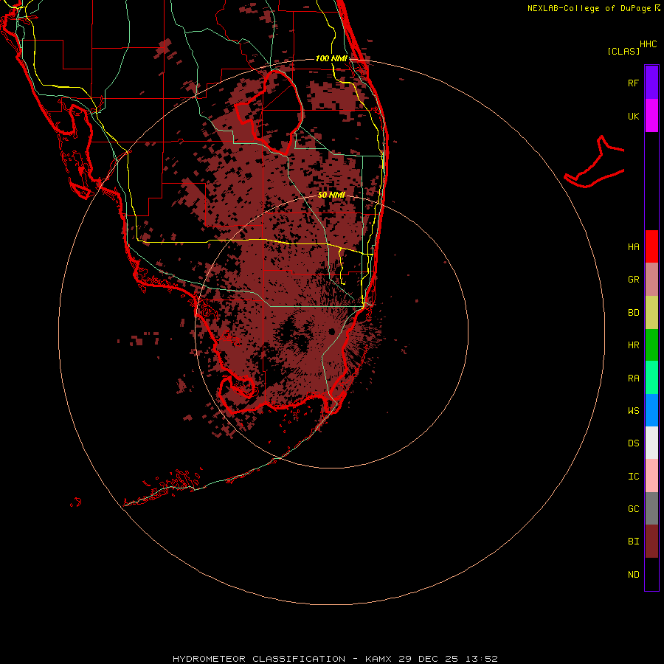The width and height of the screenshot is (664, 664).
Task: Click the DS white legend color swatch
Action: pos(651,443)
